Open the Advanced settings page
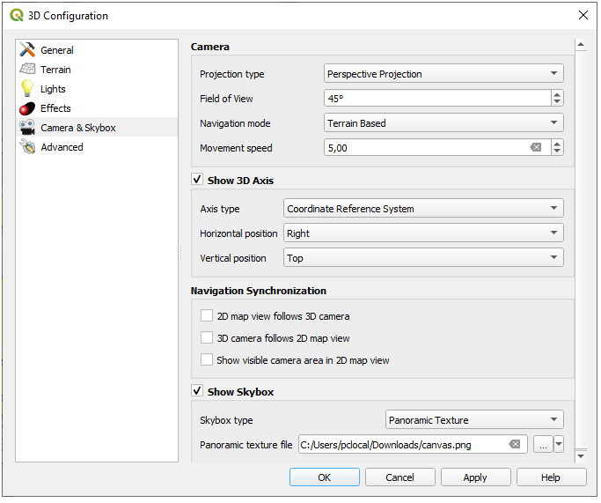The width and height of the screenshot is (601, 503). (62, 147)
